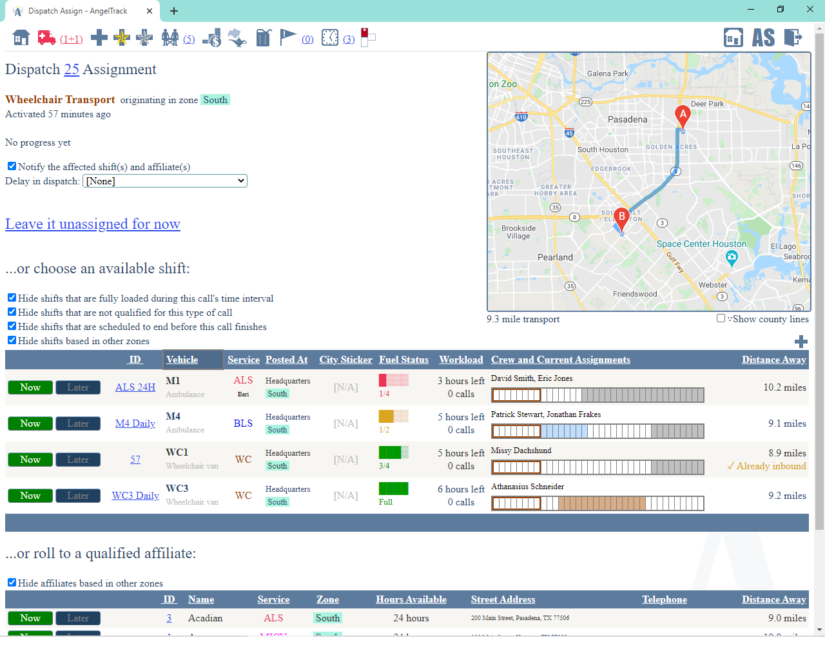Expand the clock icon showing 3 items
Image resolution: width=825 pixels, height=660 pixels.
(329, 37)
